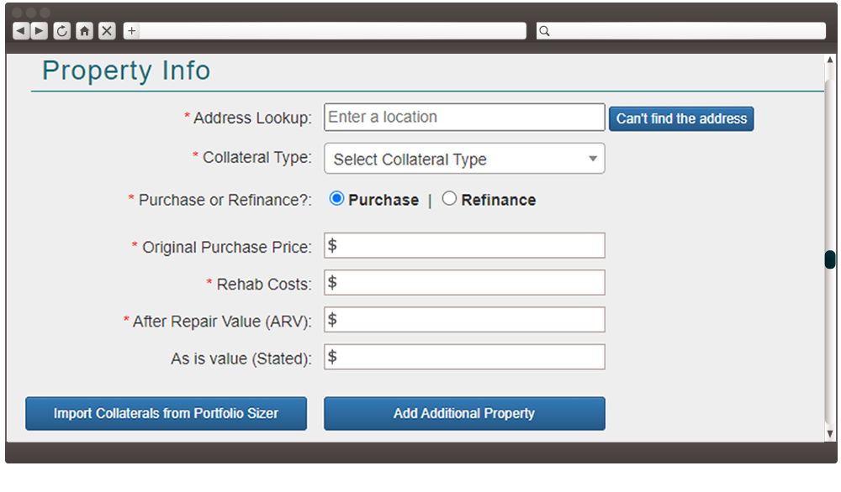Click the magnifier search icon
841x492 pixels.
[x=544, y=31]
